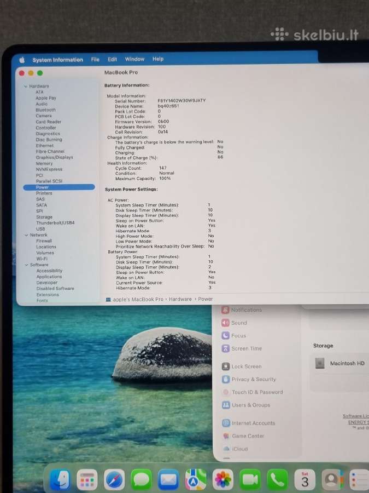369x493 pixels.
Task: Select Graphics/Displays in the sidebar
Action: (x=54, y=157)
